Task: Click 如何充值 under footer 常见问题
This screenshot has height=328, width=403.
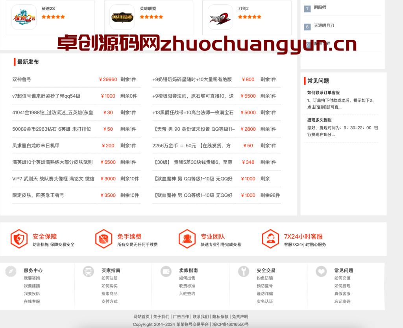Action: click(342, 278)
